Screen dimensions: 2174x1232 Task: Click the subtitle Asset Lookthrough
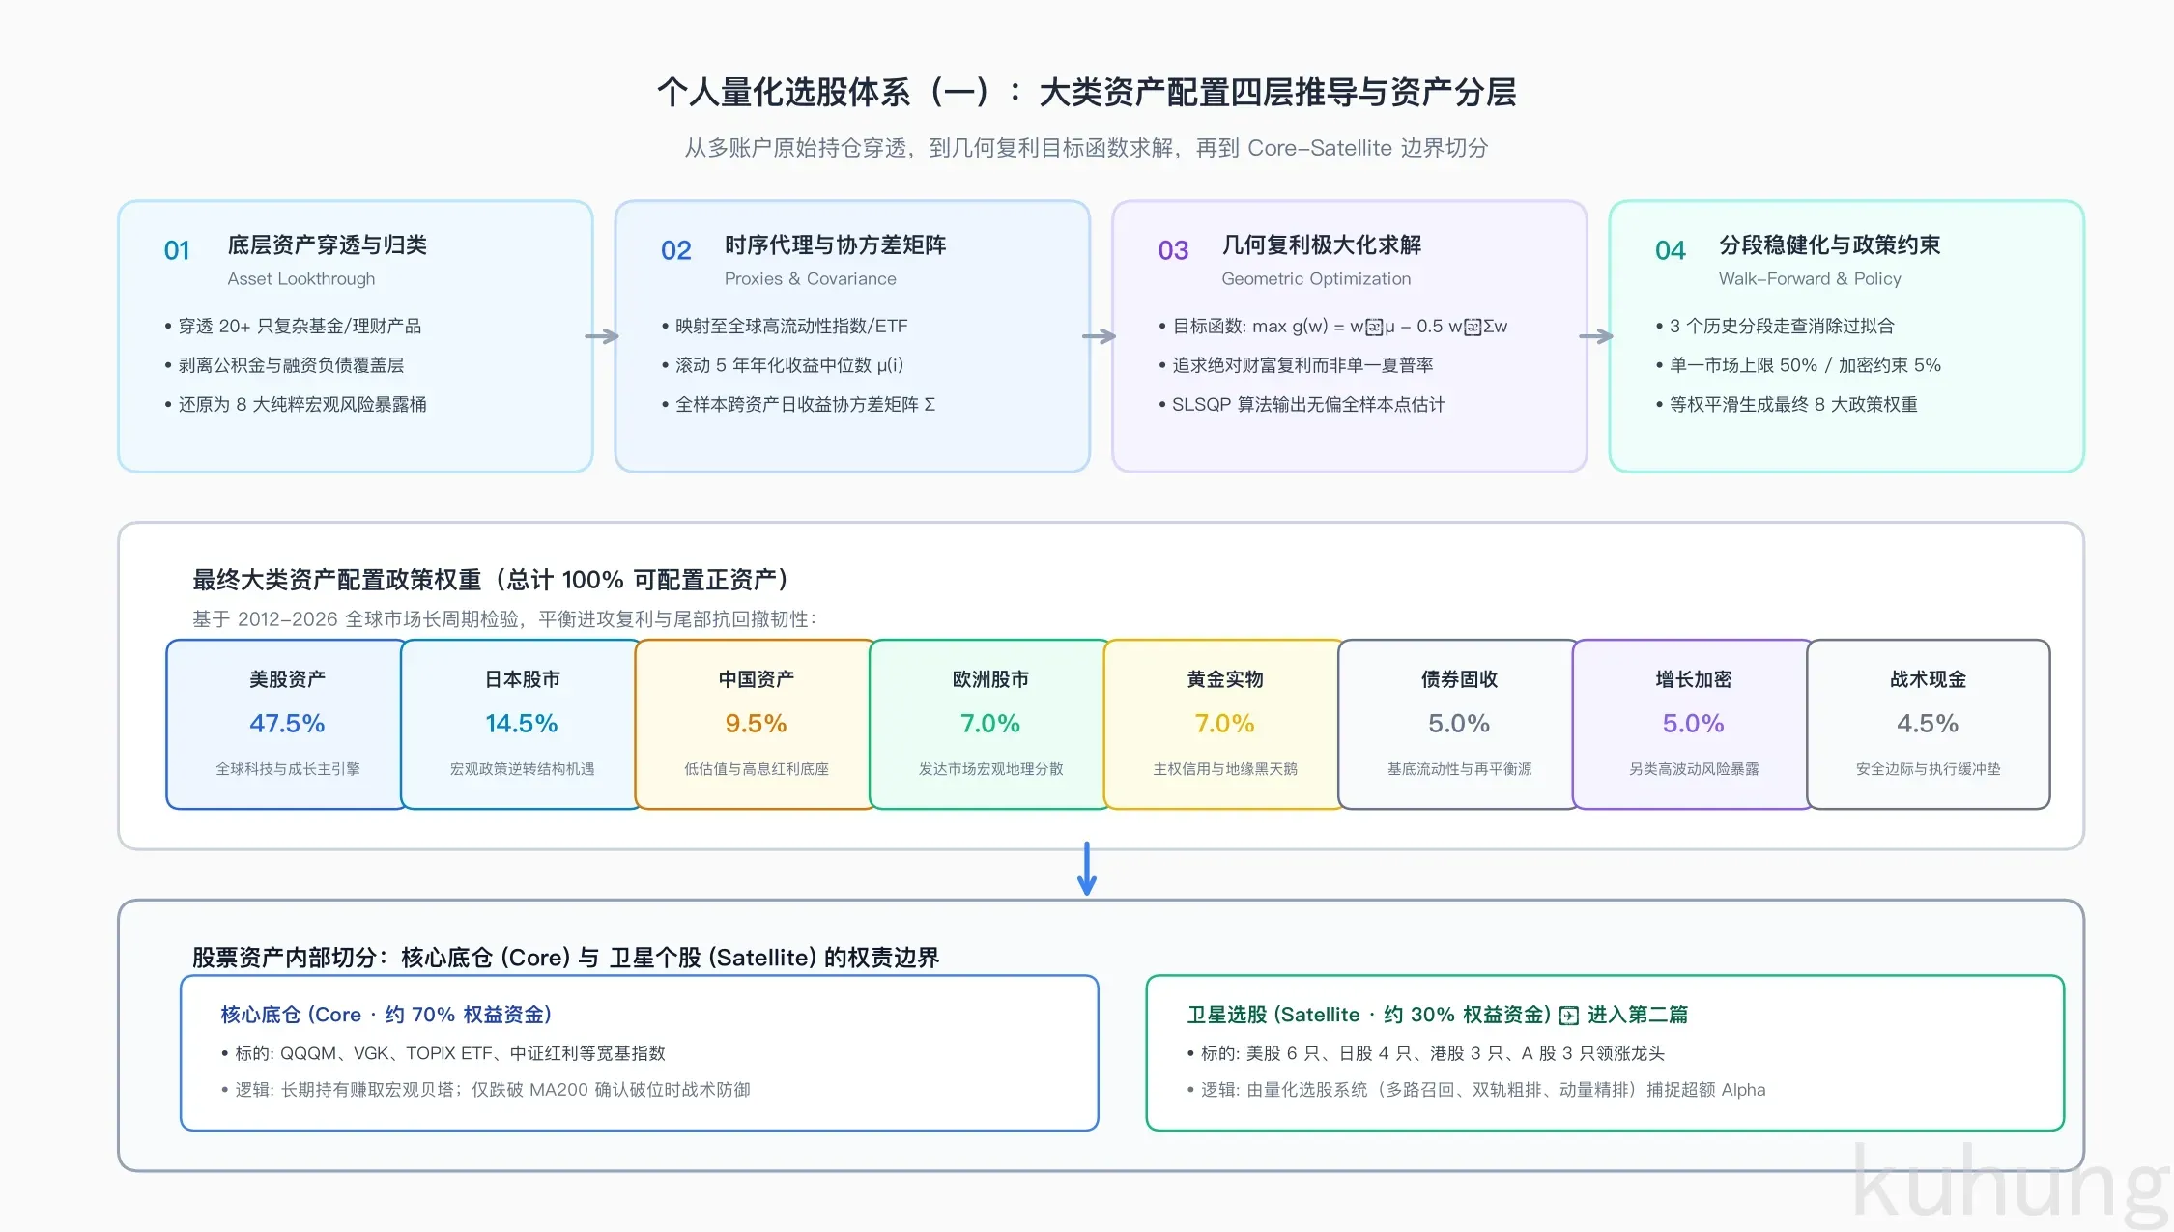301,278
